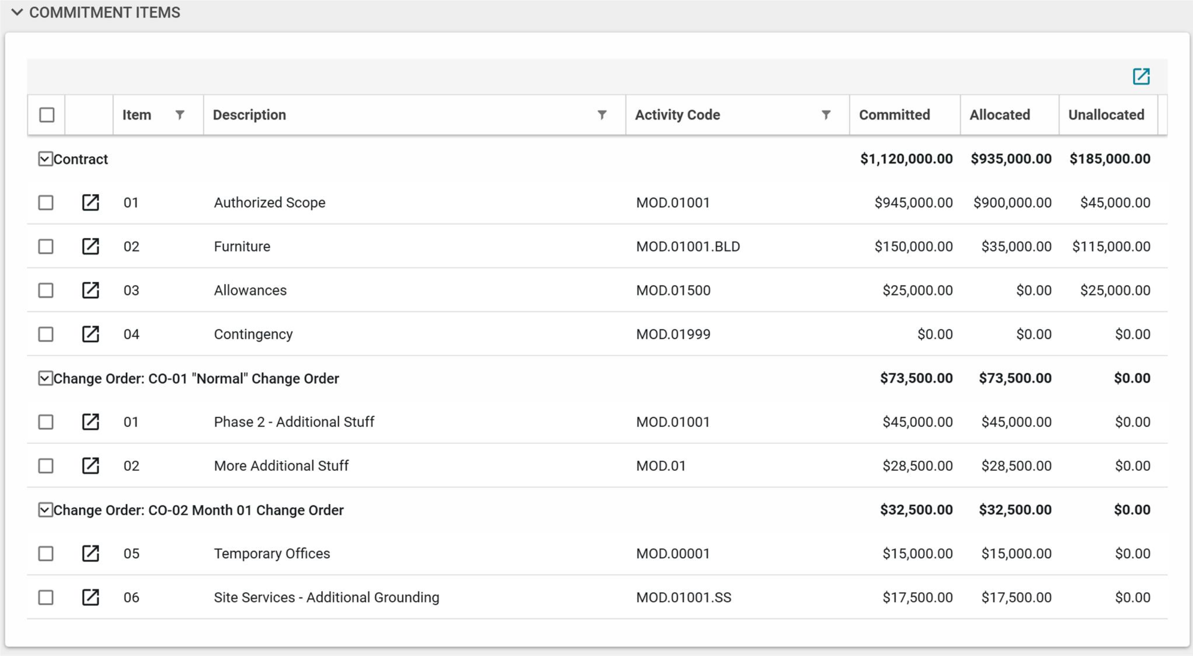Open the grid in new window icon
The image size is (1193, 656).
pyautogui.click(x=1140, y=76)
